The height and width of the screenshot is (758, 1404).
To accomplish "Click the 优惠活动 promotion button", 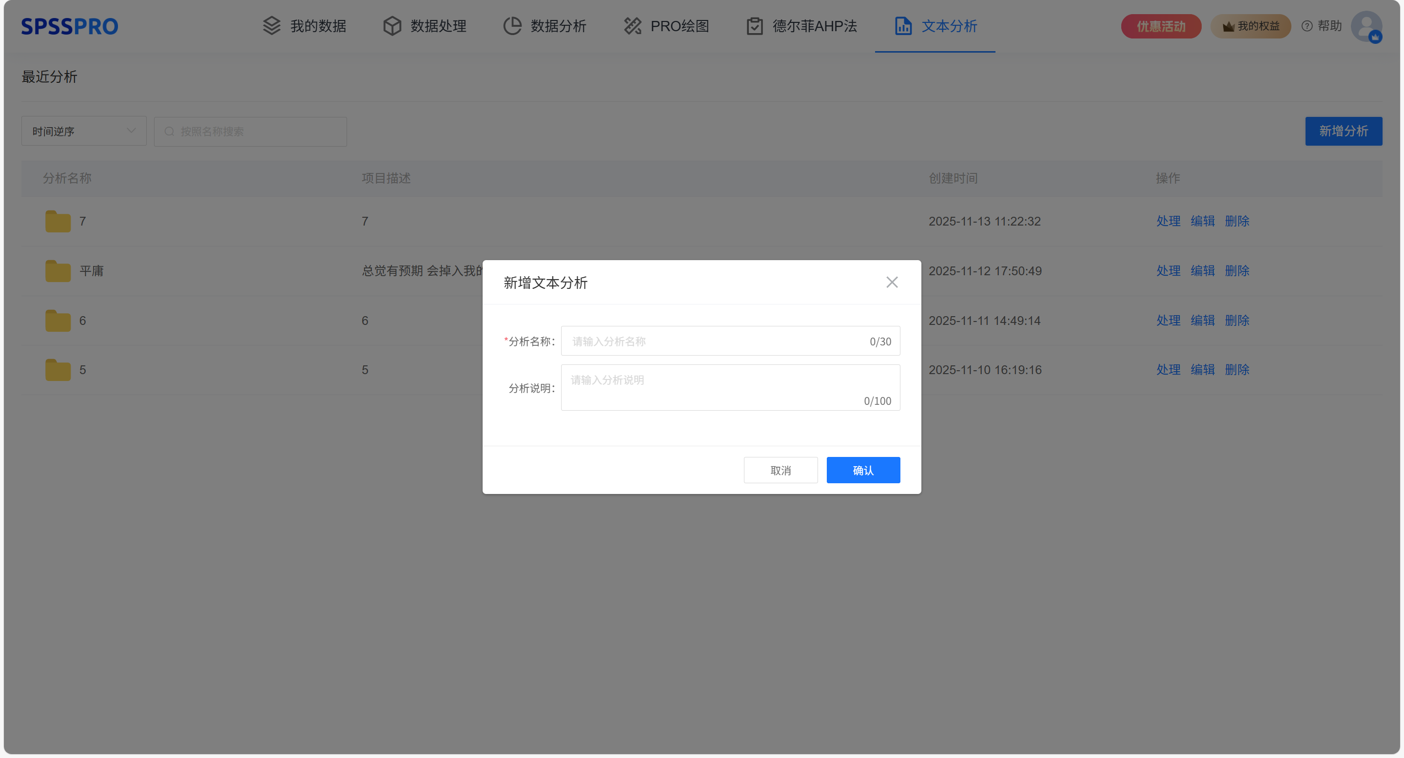I will 1160,26.
